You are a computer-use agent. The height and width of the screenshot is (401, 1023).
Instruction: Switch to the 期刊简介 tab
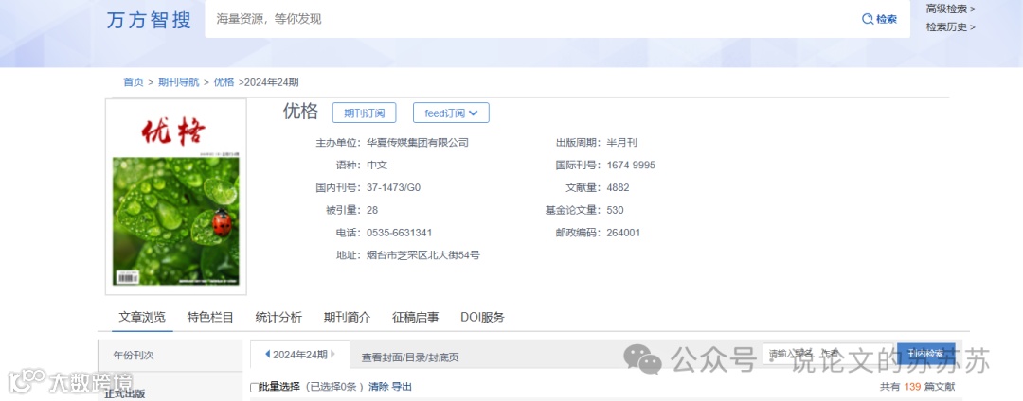coord(347,317)
